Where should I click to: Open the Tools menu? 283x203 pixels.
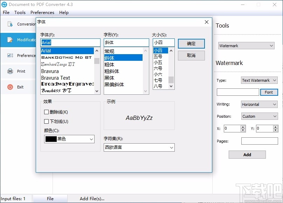click(x=20, y=12)
